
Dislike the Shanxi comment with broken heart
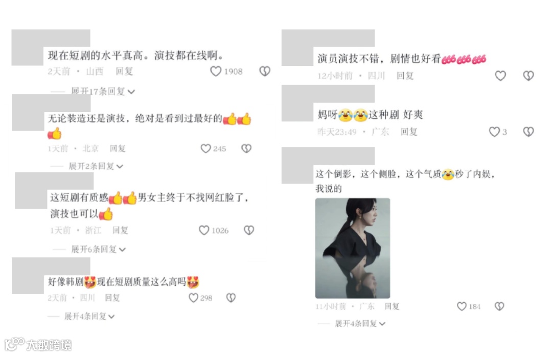pos(265,72)
